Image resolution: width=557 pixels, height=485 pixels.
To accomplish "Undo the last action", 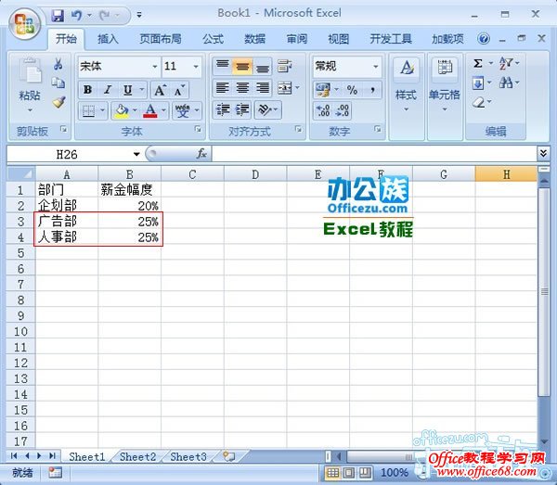I will coord(77,15).
